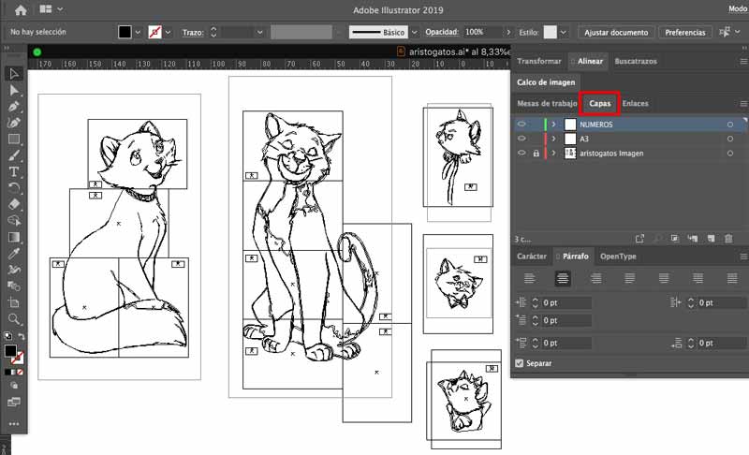Select the Eraser tool

coord(14,204)
